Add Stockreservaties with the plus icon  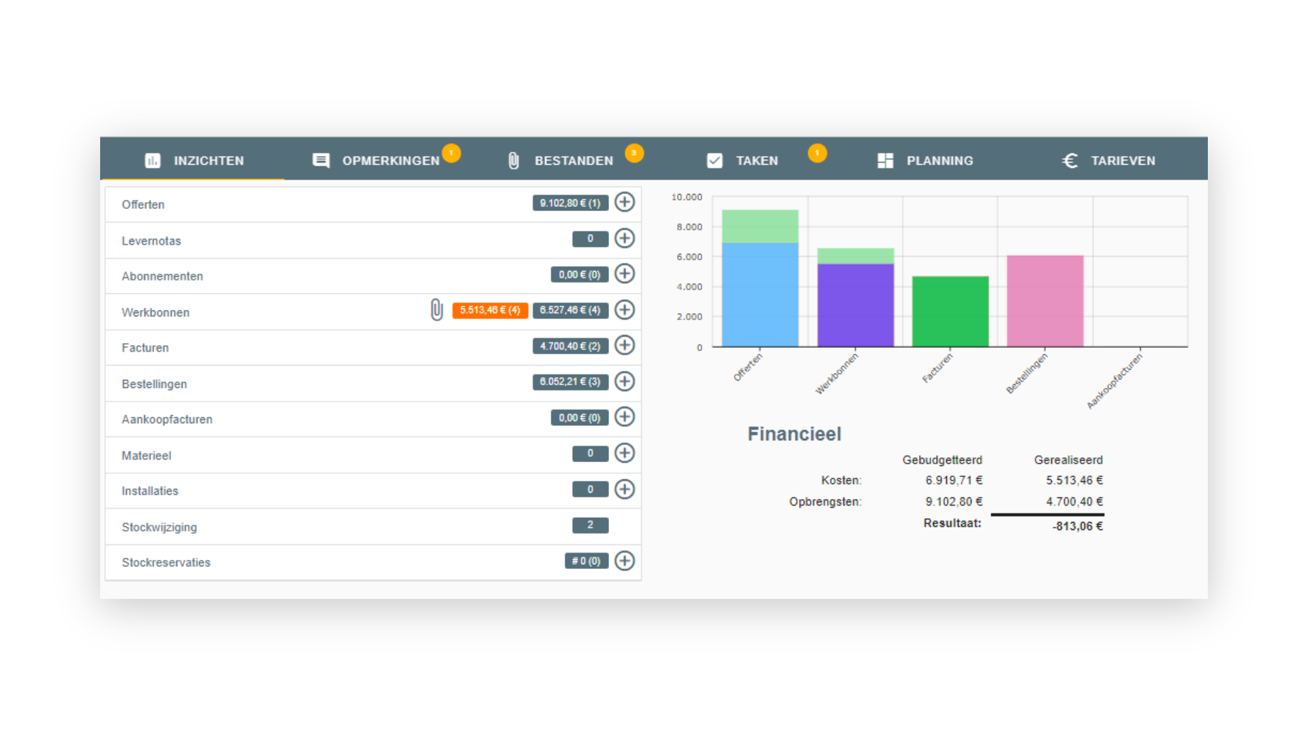pos(624,561)
